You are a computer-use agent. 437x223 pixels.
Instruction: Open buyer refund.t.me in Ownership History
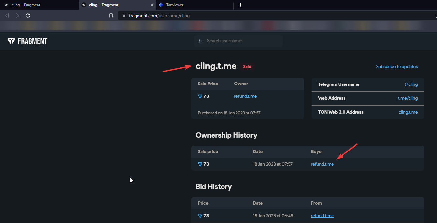point(322,164)
